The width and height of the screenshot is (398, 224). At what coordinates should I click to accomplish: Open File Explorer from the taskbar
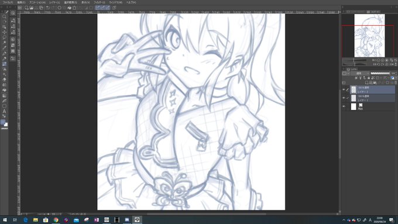[x=36, y=220]
